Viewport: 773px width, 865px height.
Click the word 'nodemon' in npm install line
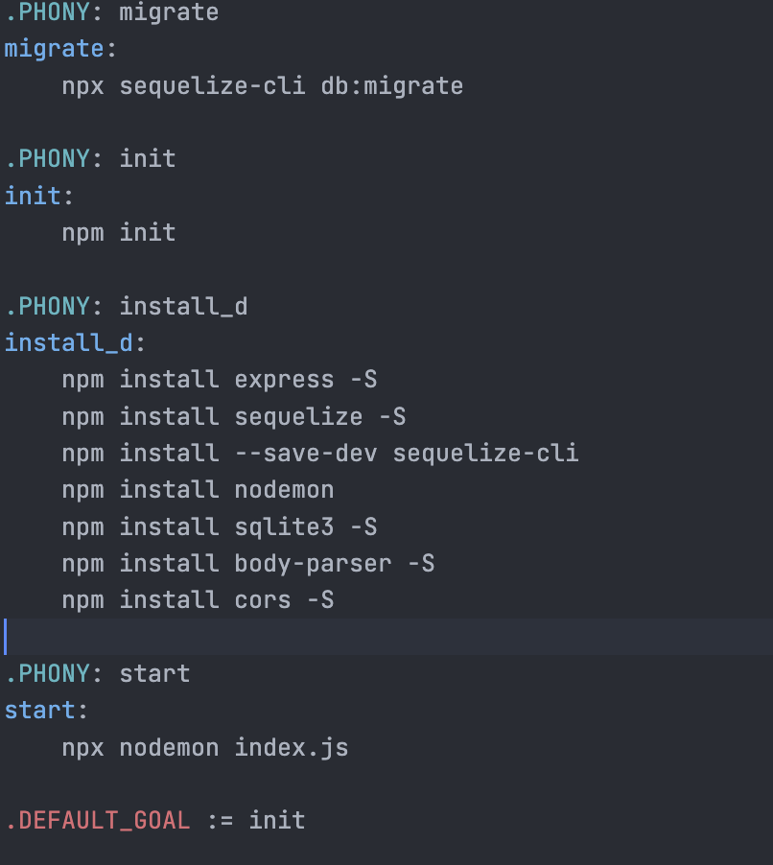coord(284,490)
